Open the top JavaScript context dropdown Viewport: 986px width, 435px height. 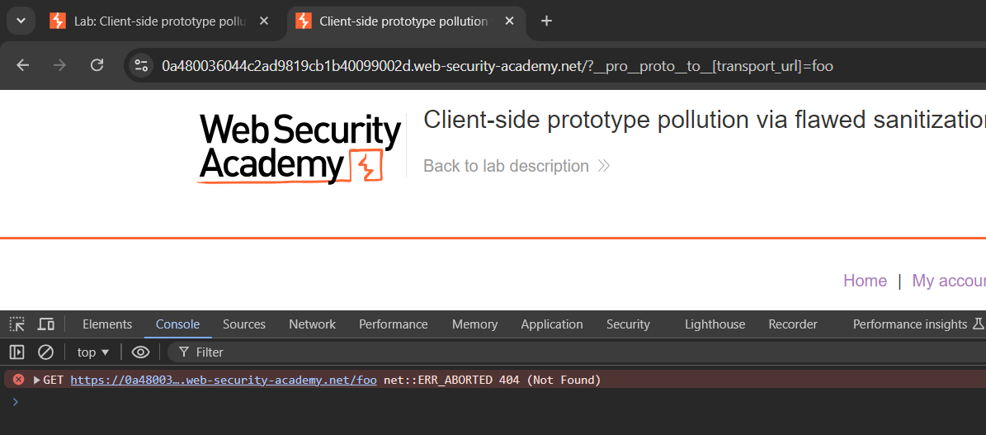click(92, 352)
